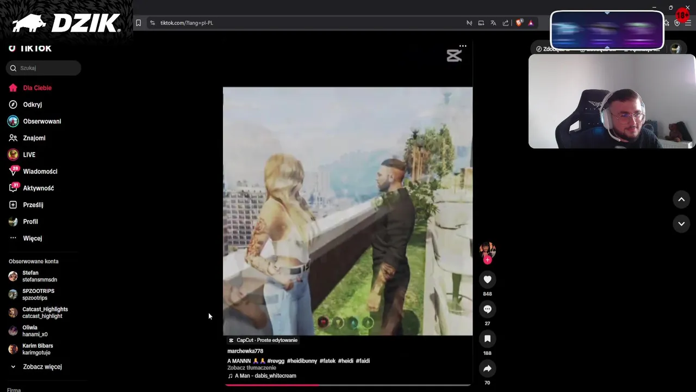Go to the next video with down arrow
Viewport: 696px width, 392px height.
click(681, 224)
